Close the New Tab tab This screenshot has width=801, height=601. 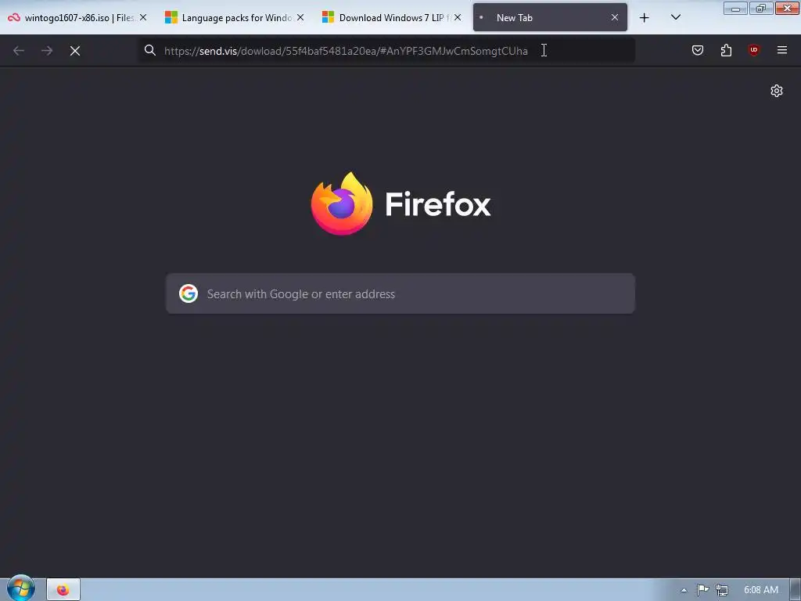click(x=615, y=17)
